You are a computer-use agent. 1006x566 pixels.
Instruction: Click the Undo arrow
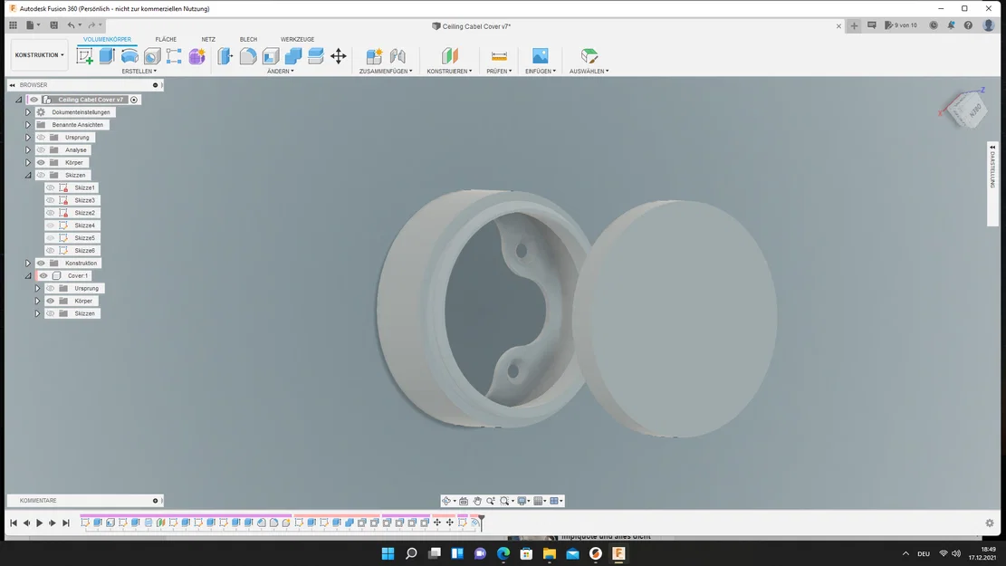[x=72, y=25]
